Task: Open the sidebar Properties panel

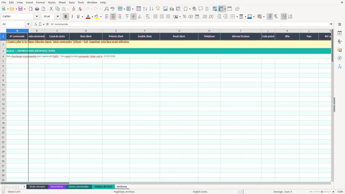Action: click(x=340, y=33)
